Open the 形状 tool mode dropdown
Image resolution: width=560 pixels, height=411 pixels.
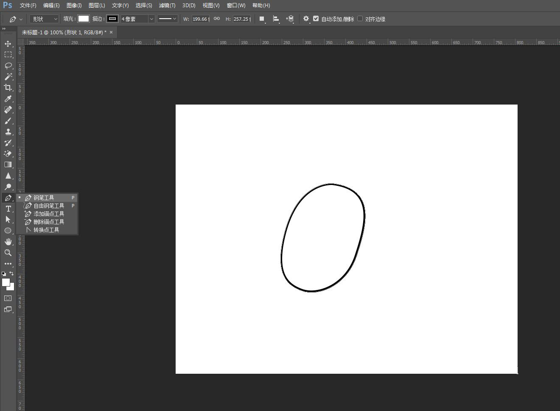[x=44, y=19]
